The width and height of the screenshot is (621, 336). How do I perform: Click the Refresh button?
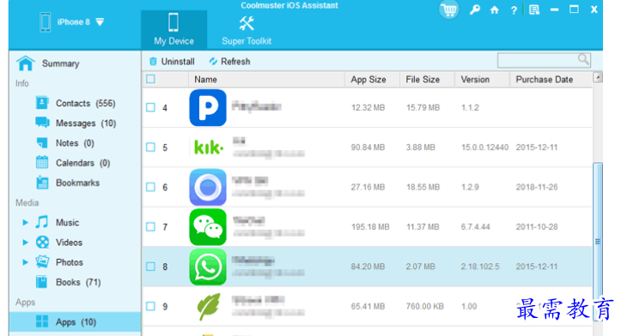point(229,62)
